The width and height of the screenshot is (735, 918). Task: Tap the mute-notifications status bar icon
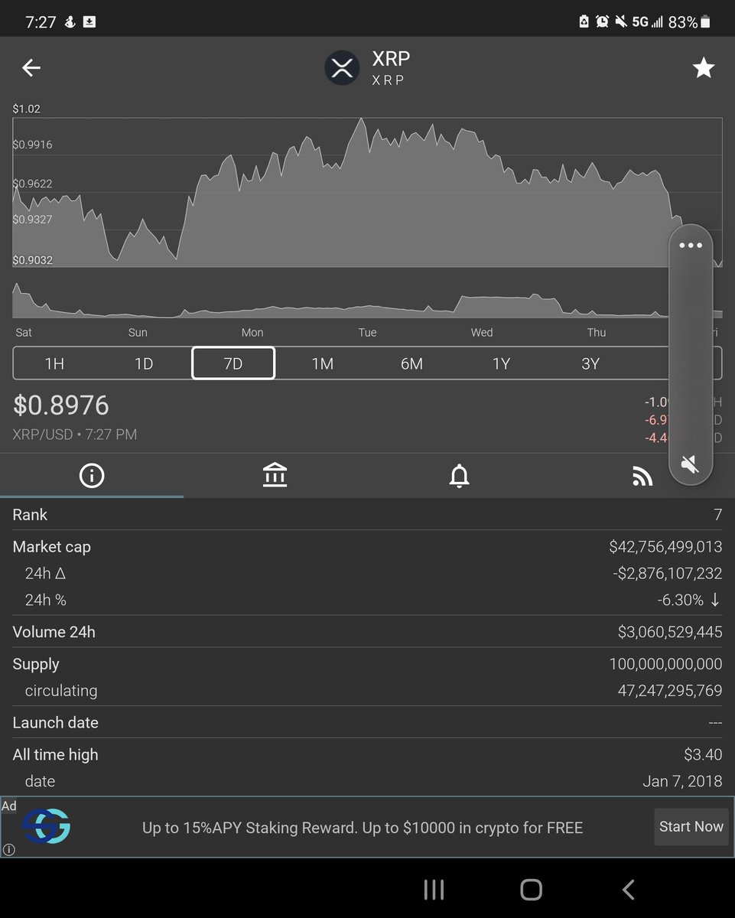[620, 21]
